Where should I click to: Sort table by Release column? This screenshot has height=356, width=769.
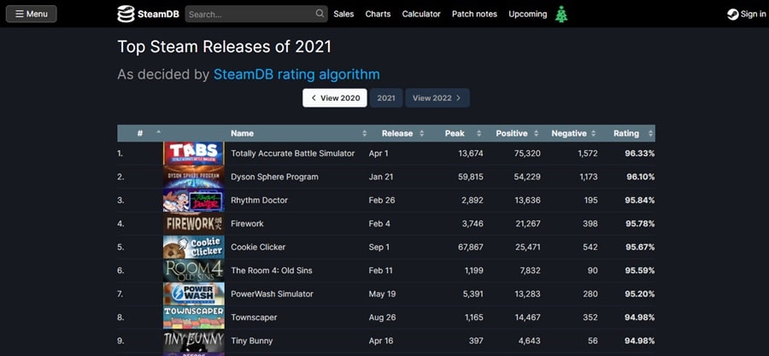pyautogui.click(x=397, y=133)
